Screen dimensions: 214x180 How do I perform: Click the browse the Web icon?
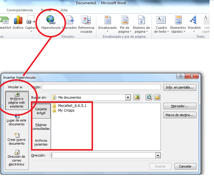tap(149, 97)
